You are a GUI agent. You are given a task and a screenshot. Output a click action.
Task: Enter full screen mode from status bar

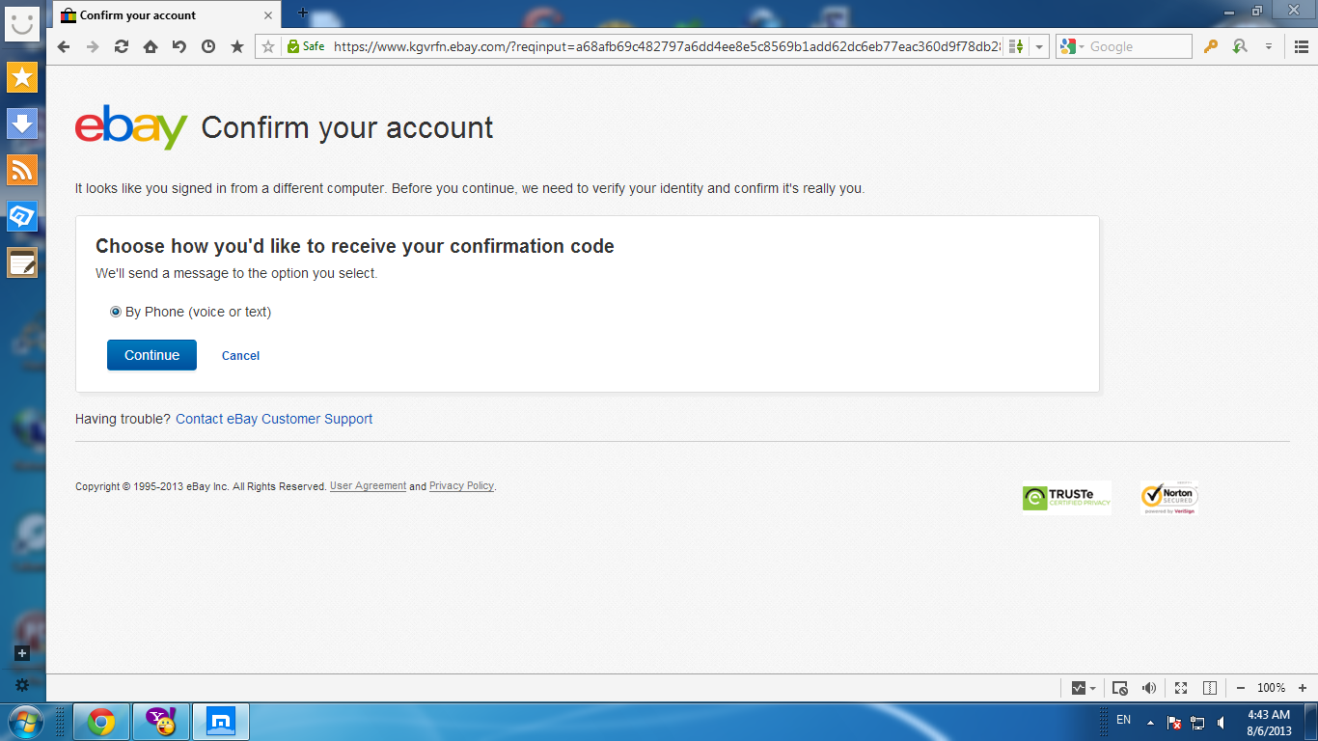[1181, 688]
